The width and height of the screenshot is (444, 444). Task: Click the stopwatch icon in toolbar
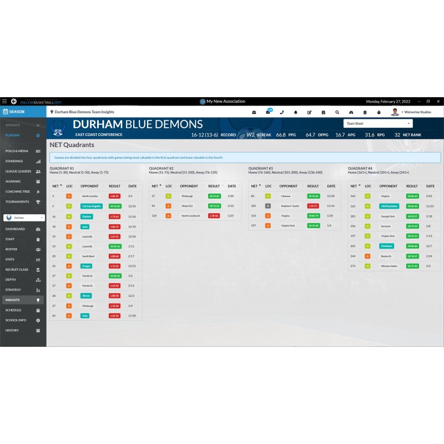[x=379, y=112]
